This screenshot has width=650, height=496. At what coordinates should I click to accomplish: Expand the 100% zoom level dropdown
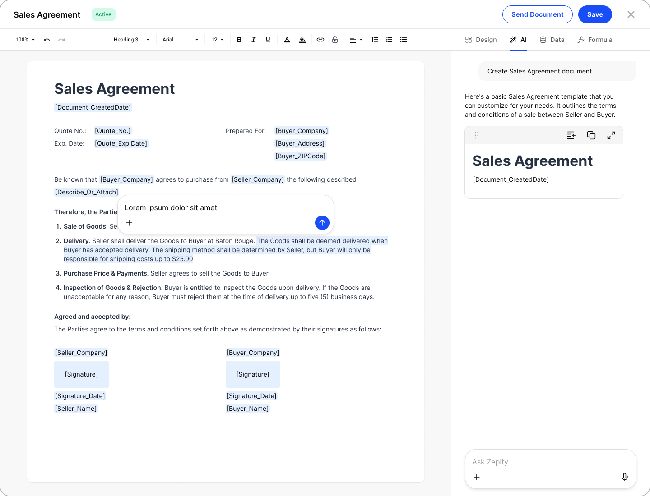tap(25, 40)
